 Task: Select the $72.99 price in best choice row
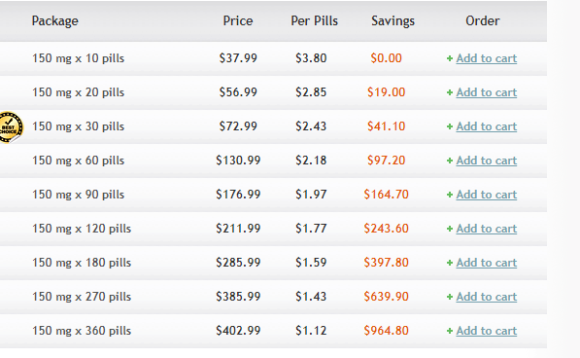238,126
